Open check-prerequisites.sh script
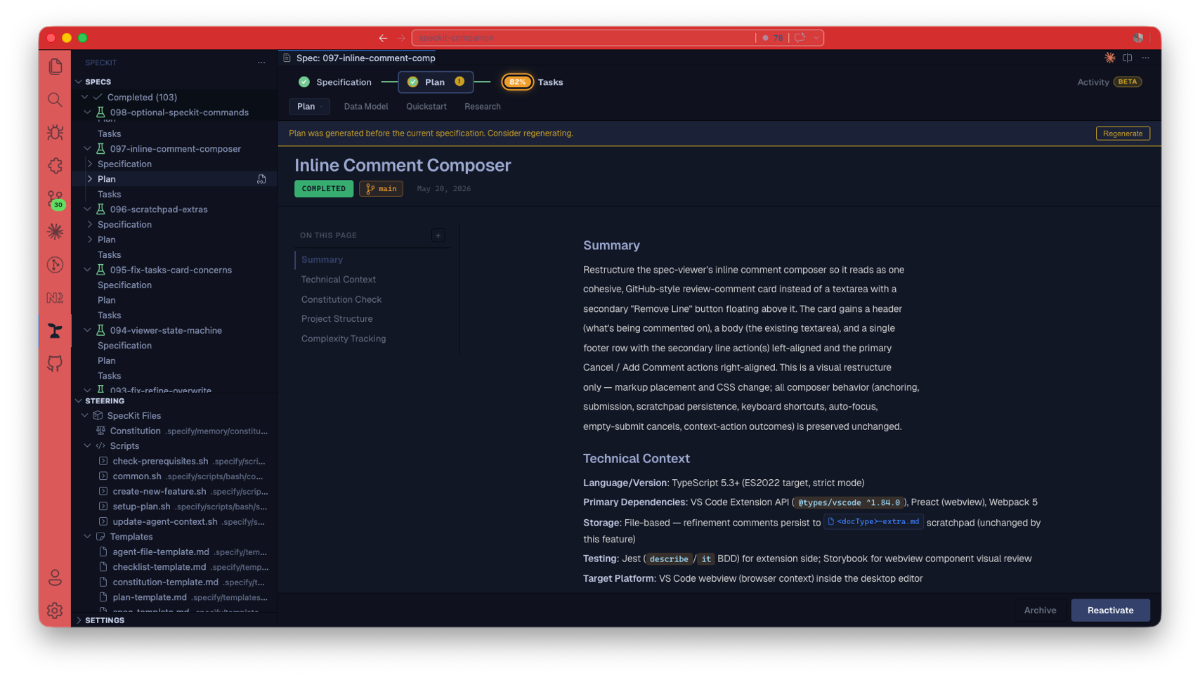This screenshot has height=678, width=1200. pos(174,462)
